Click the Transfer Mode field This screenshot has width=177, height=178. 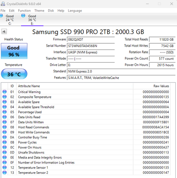(91, 58)
